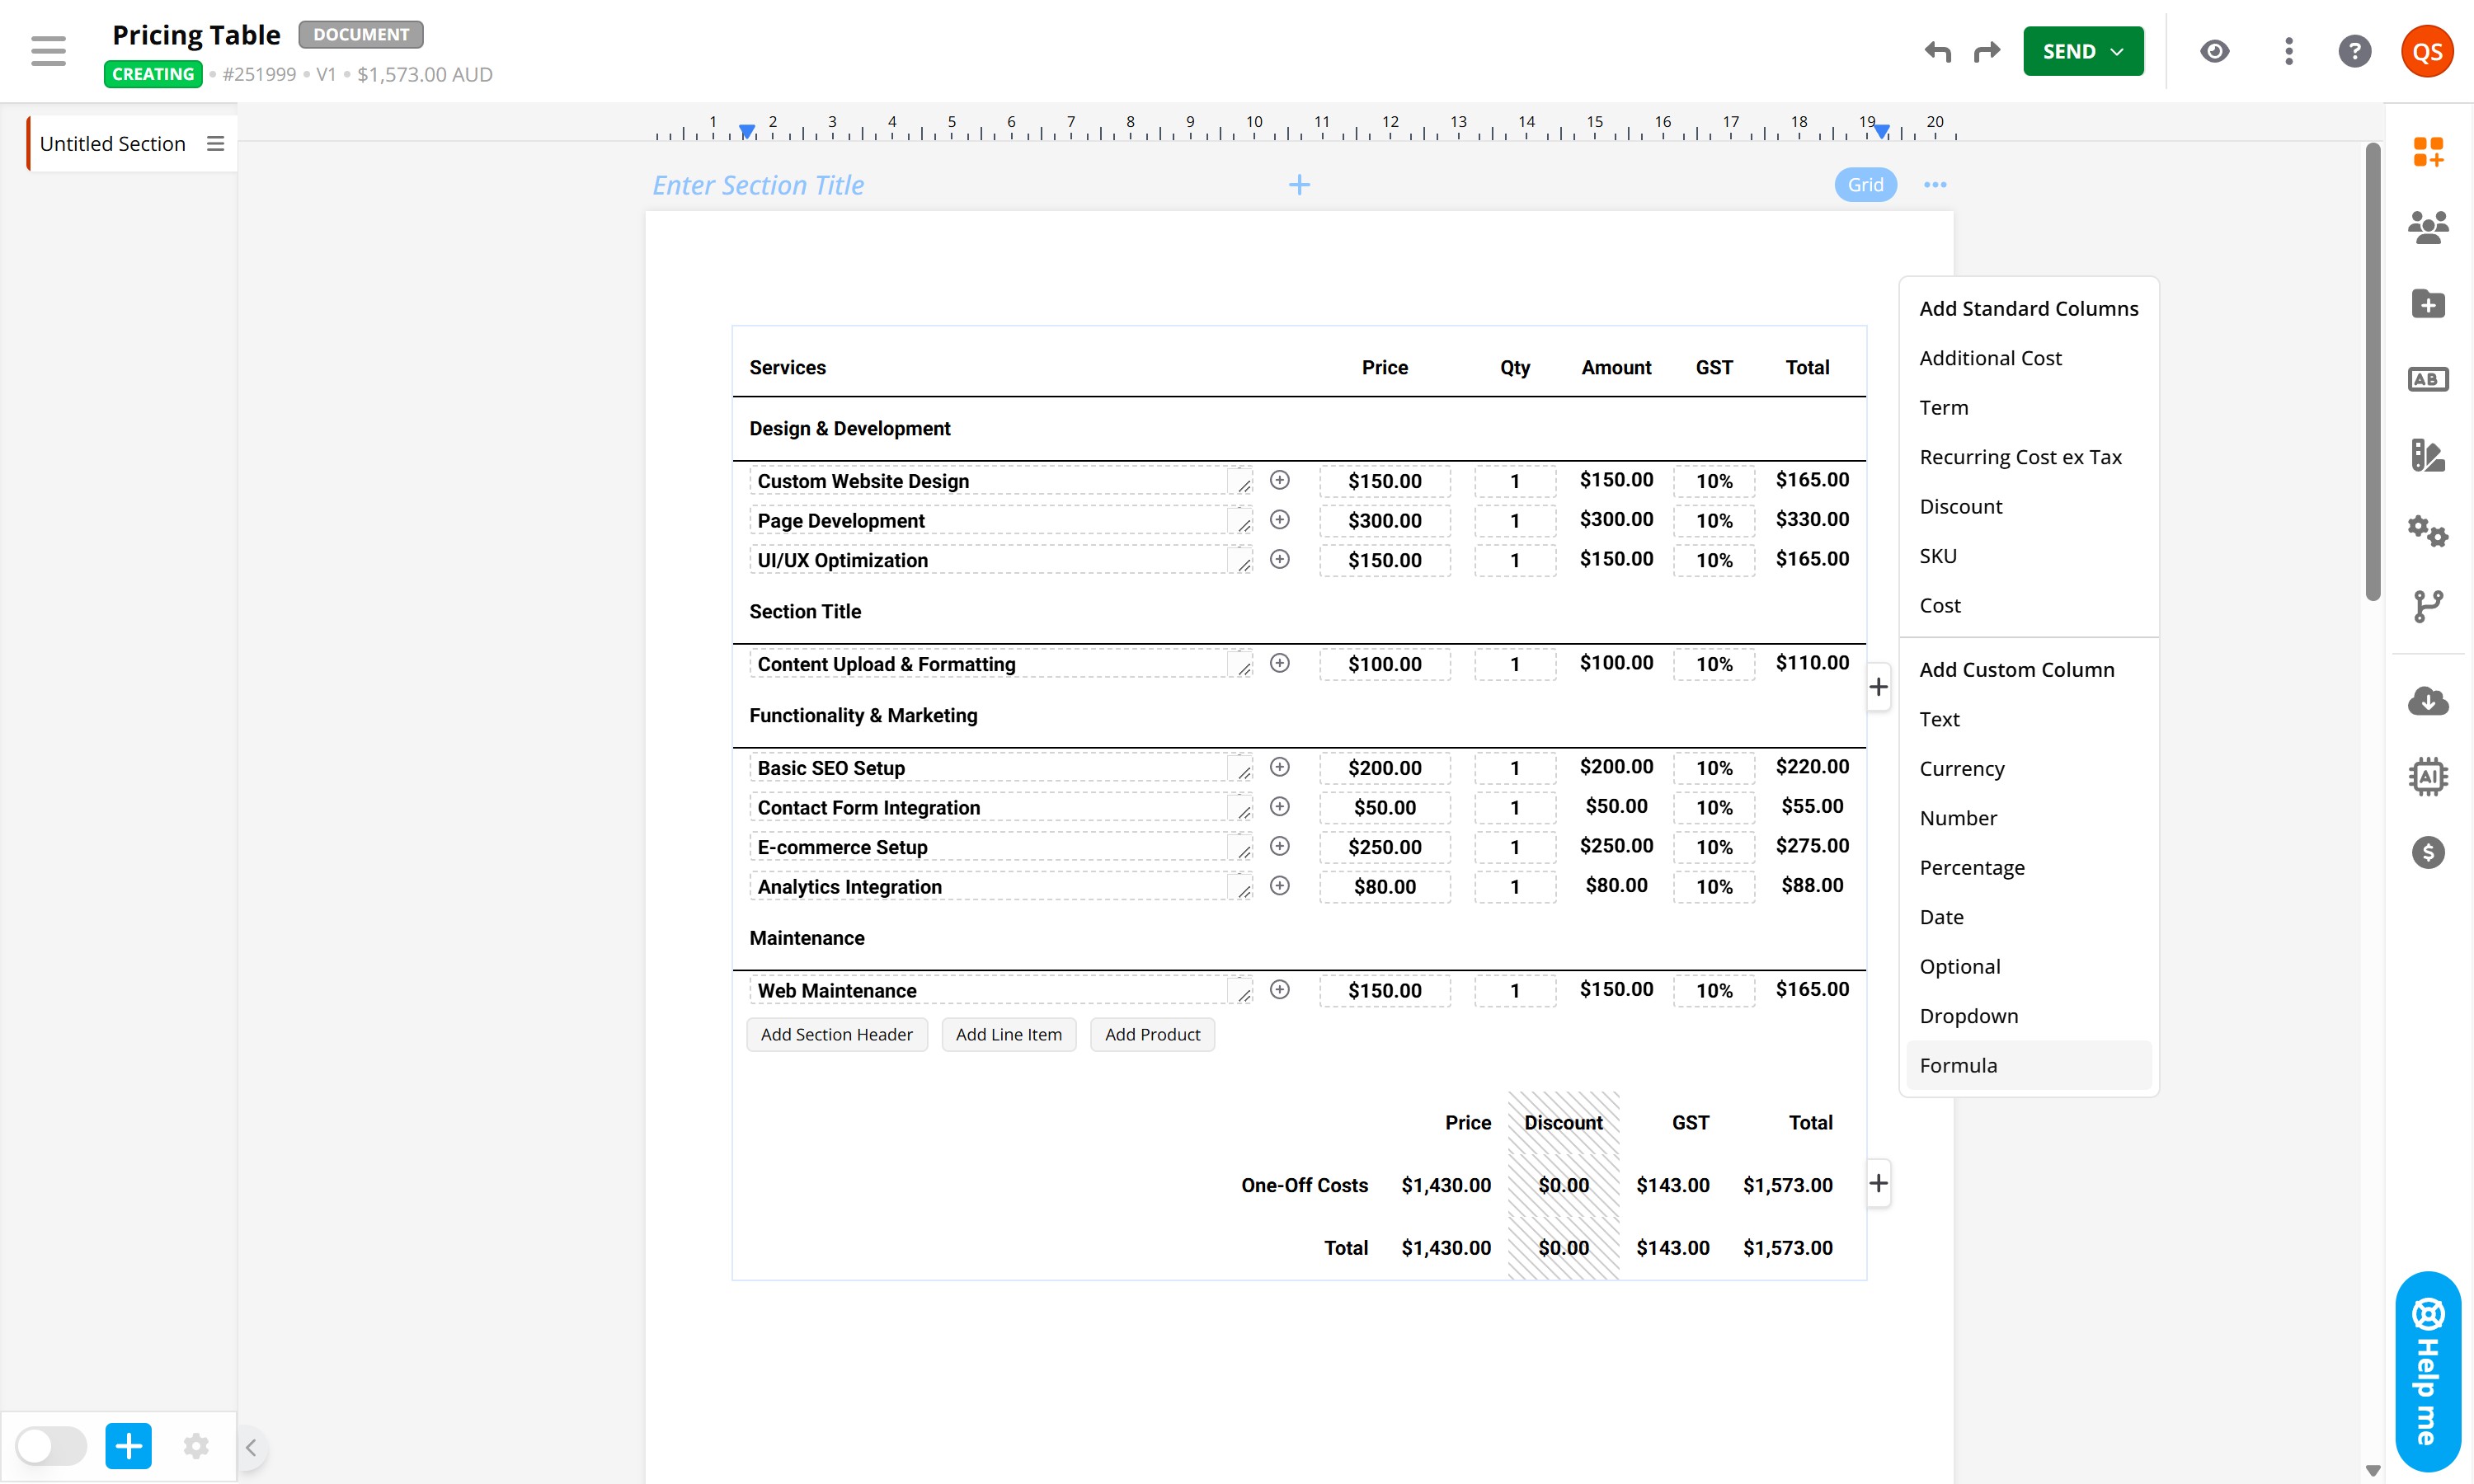This screenshot has height=1484, width=2474.
Task: Click the undo arrow icon
Action: coord(1937,51)
